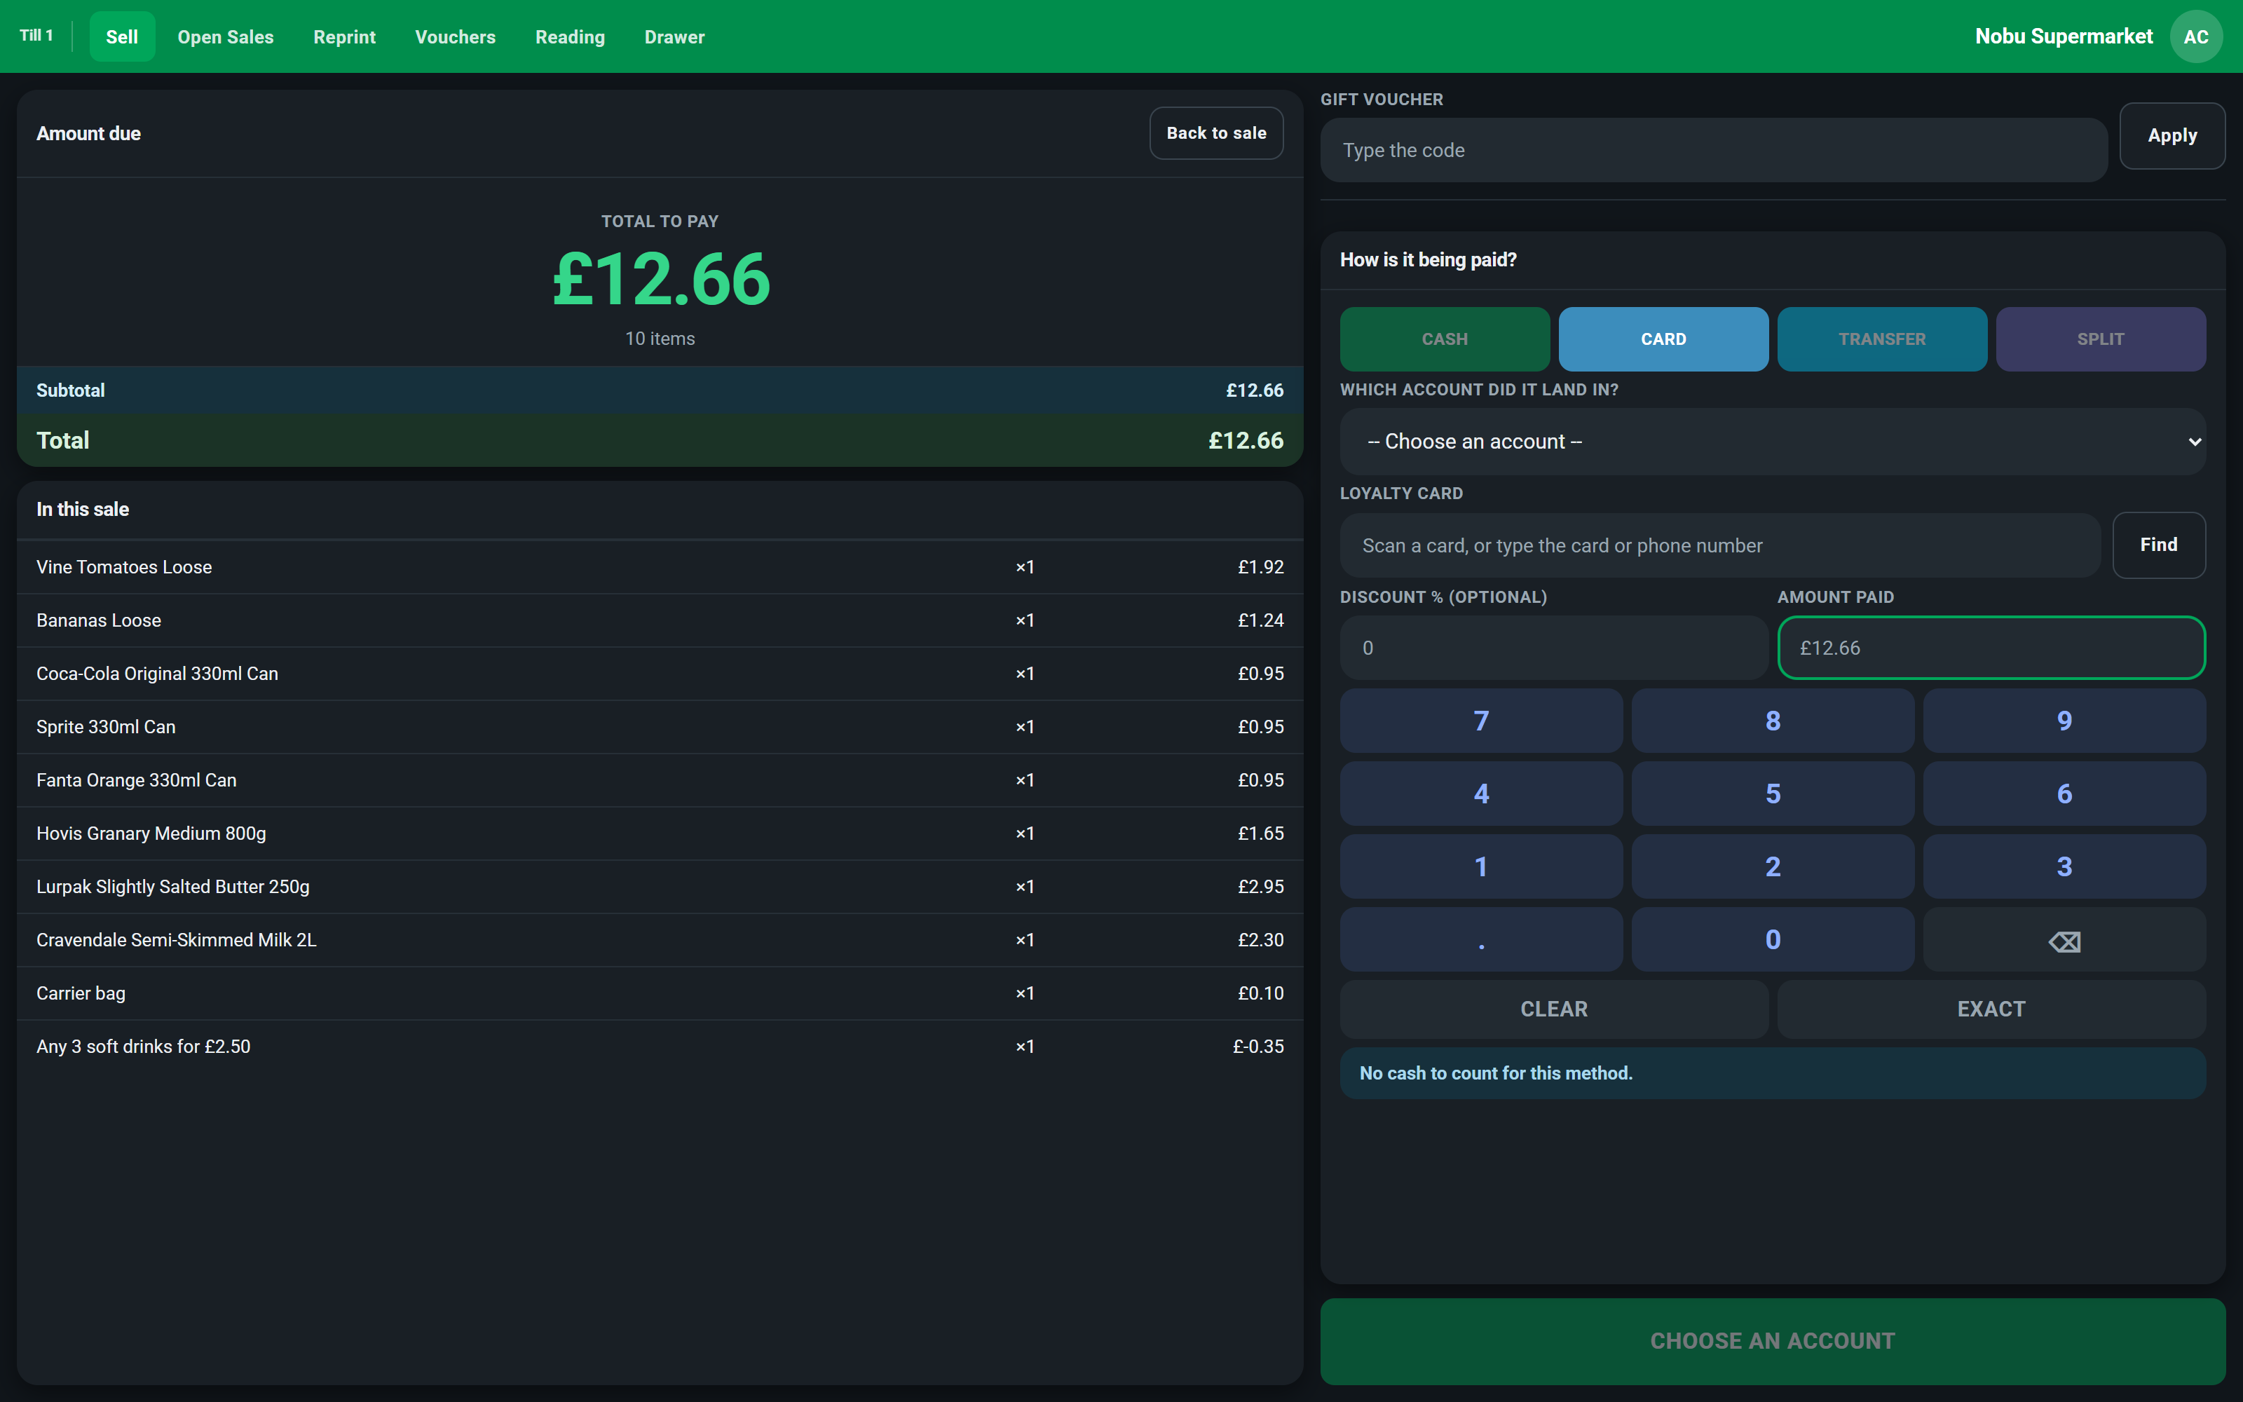This screenshot has width=2243, height=1402.
Task: Select the Hovis Granary Medium 800g line
Action: pos(660,833)
